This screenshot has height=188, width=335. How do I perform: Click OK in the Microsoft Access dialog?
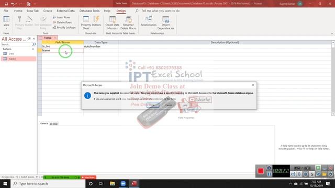[153, 105]
